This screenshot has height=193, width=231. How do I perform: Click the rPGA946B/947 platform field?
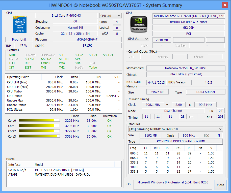coord(87,39)
